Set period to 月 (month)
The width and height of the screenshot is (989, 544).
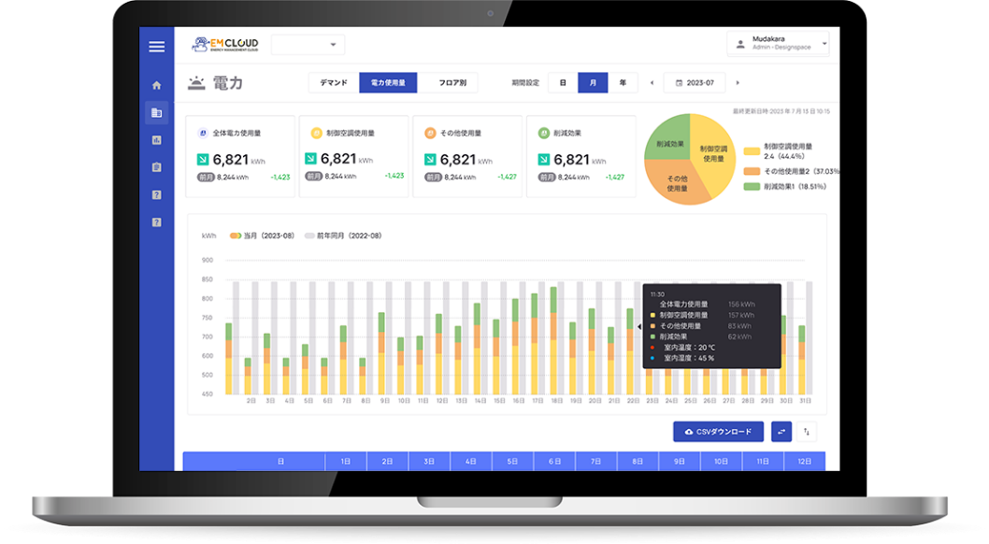pyautogui.click(x=593, y=82)
